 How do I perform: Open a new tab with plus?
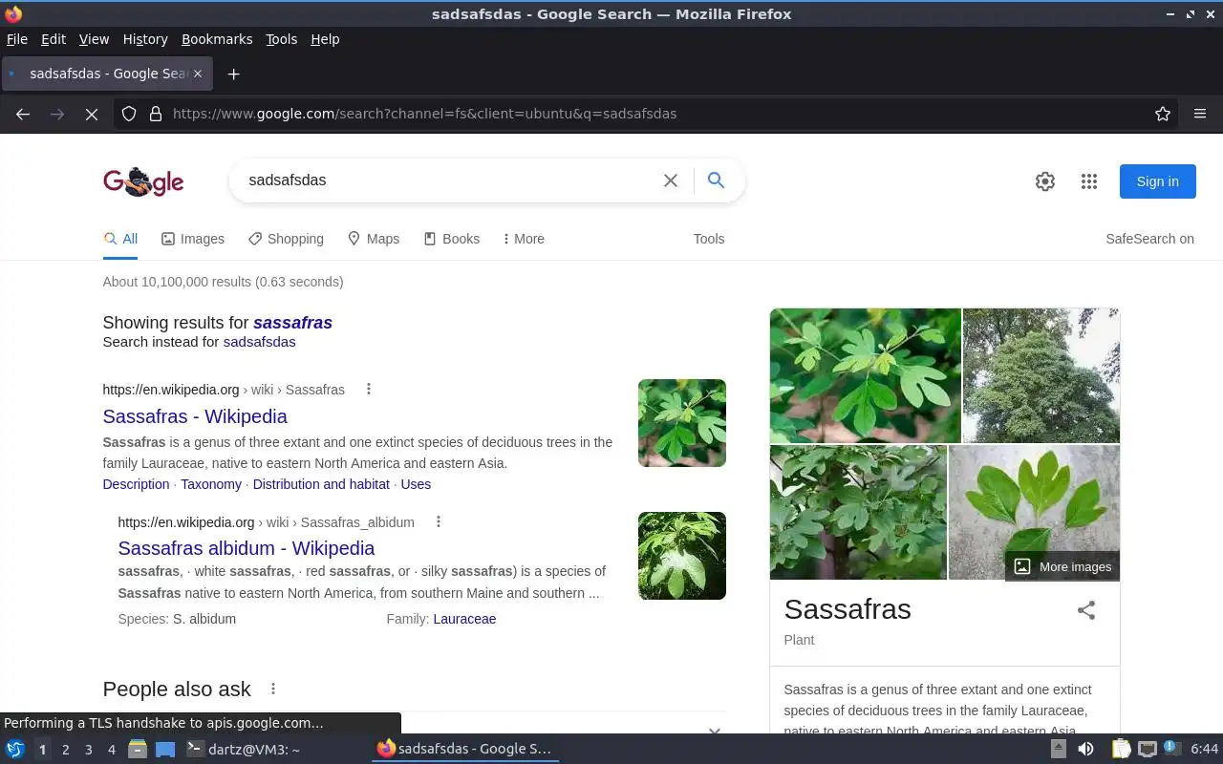click(x=233, y=74)
